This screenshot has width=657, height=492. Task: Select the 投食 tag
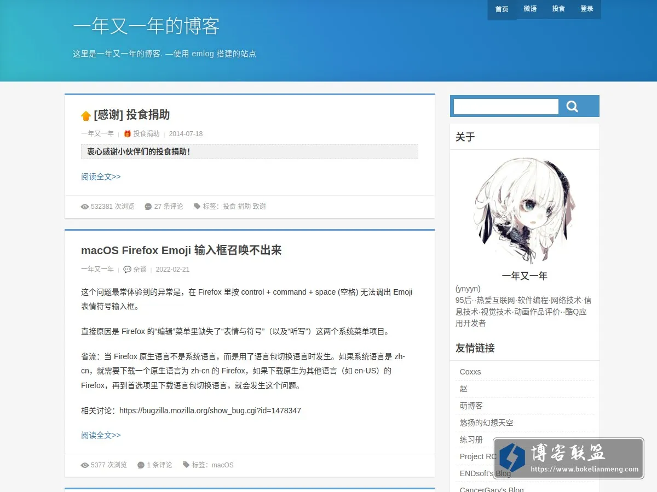pos(229,207)
